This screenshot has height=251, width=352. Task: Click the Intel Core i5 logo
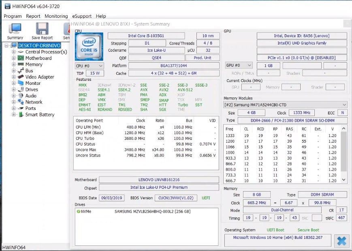pos(89,46)
